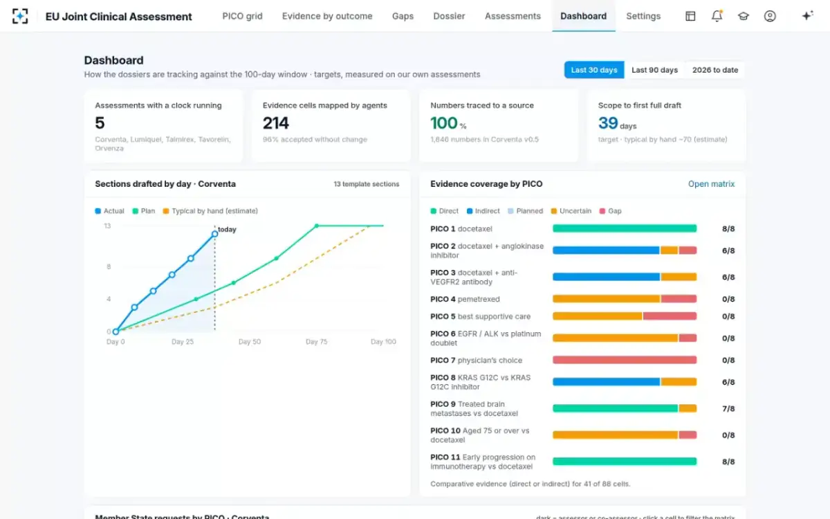Click the 8/8 score for PICO 1
Image resolution: width=830 pixels, height=519 pixels.
tap(728, 228)
